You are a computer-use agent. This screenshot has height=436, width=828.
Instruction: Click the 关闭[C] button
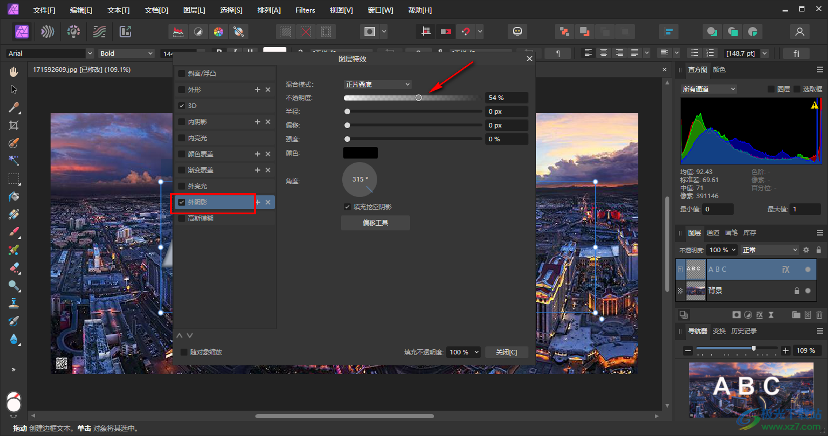(x=507, y=352)
